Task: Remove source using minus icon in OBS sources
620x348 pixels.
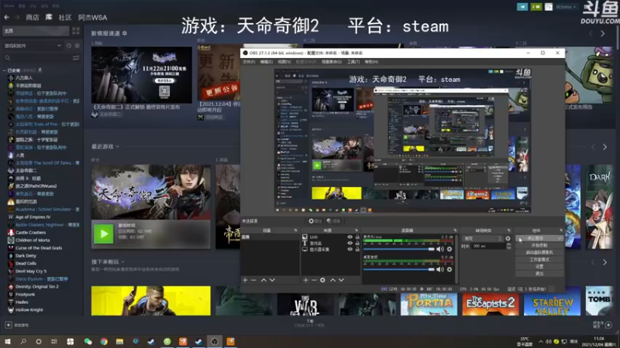Action: coord(314,280)
